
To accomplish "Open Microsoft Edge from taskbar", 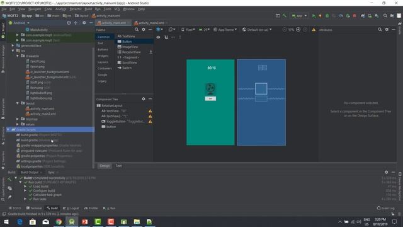I will 20,221.
